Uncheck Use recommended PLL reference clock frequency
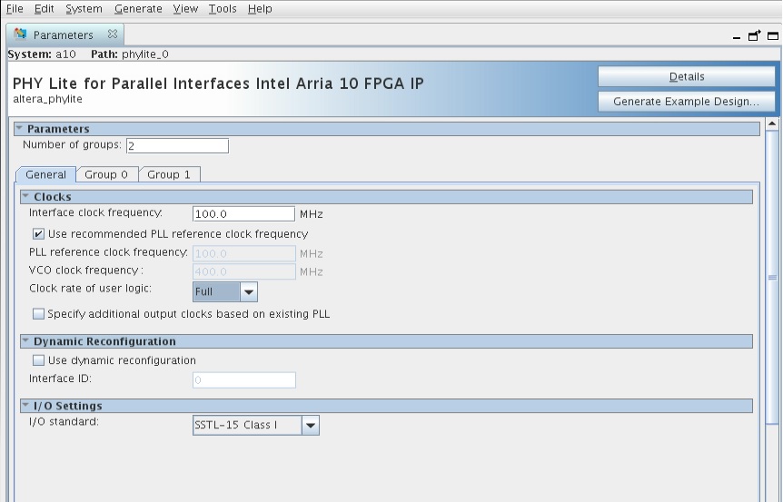The height and width of the screenshot is (502, 783). tap(39, 234)
